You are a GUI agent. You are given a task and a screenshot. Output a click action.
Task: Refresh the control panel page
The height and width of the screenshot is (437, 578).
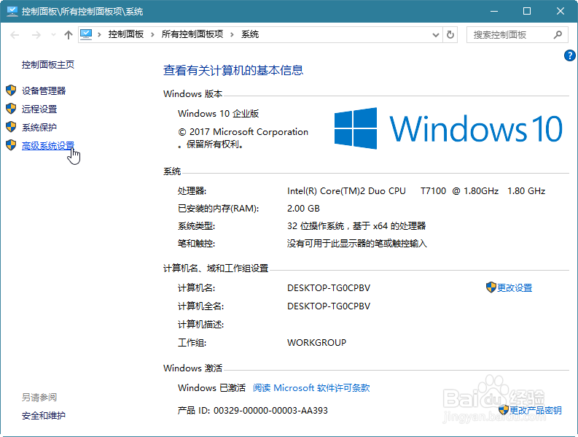[450, 35]
